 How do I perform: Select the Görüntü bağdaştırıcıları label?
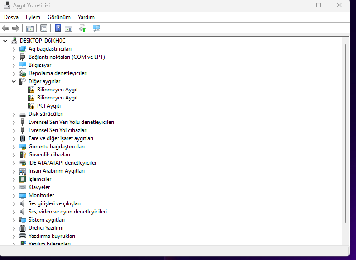(x=57, y=147)
